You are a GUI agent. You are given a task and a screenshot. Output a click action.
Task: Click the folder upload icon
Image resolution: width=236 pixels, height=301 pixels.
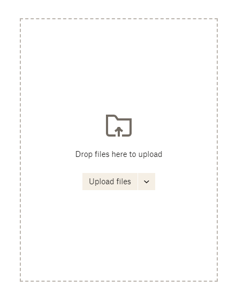tap(119, 125)
